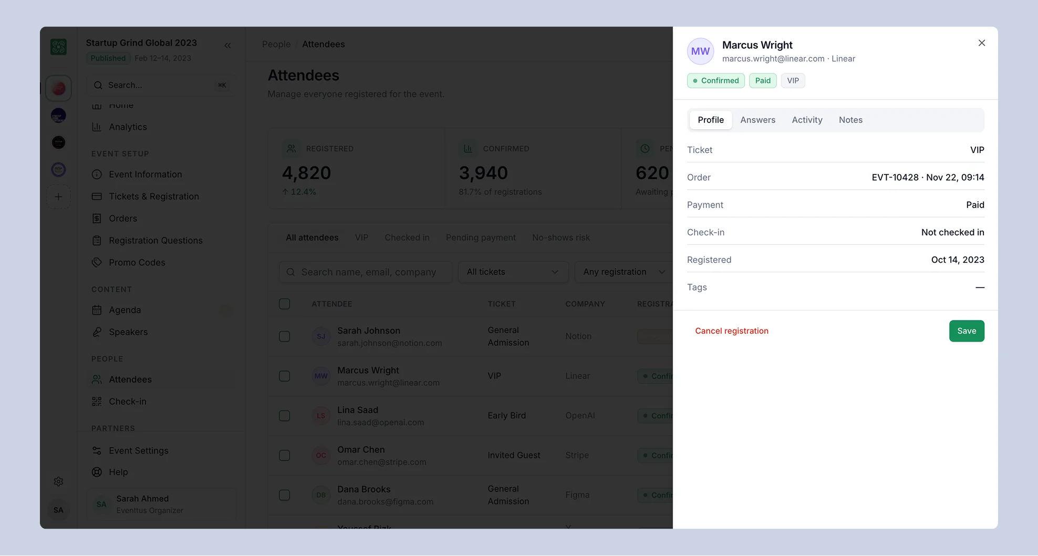Click the Promo Codes tag icon

click(x=97, y=262)
